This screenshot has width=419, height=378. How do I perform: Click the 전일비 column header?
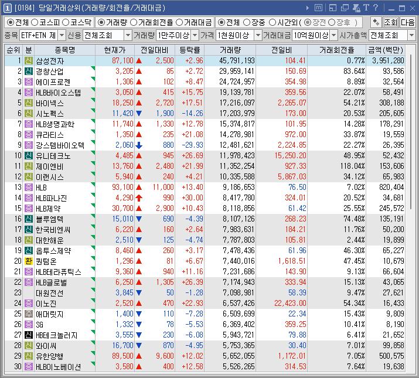(x=282, y=50)
